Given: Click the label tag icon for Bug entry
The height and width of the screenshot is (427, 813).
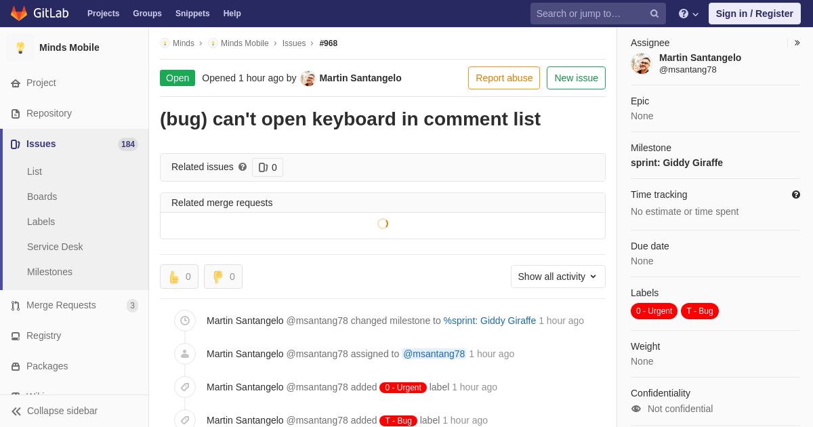Looking at the screenshot, I should [185, 419].
